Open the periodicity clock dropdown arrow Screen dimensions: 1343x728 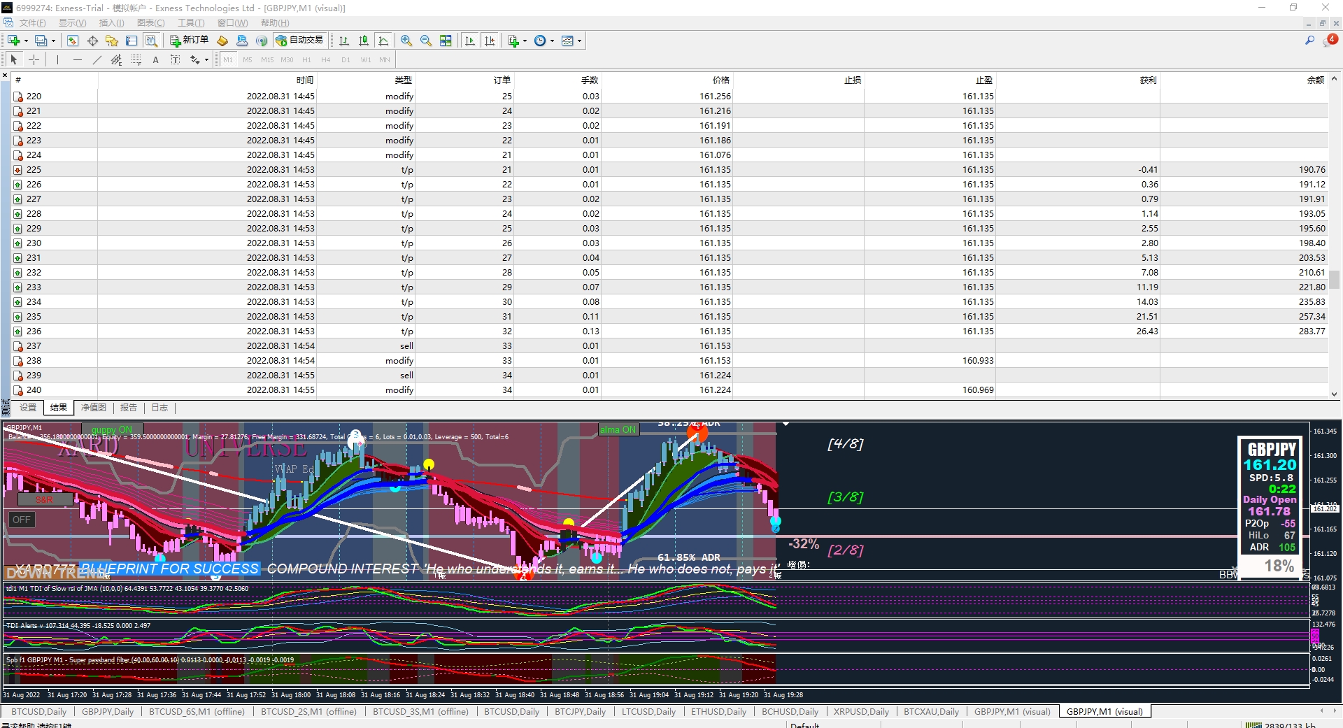pos(552,41)
